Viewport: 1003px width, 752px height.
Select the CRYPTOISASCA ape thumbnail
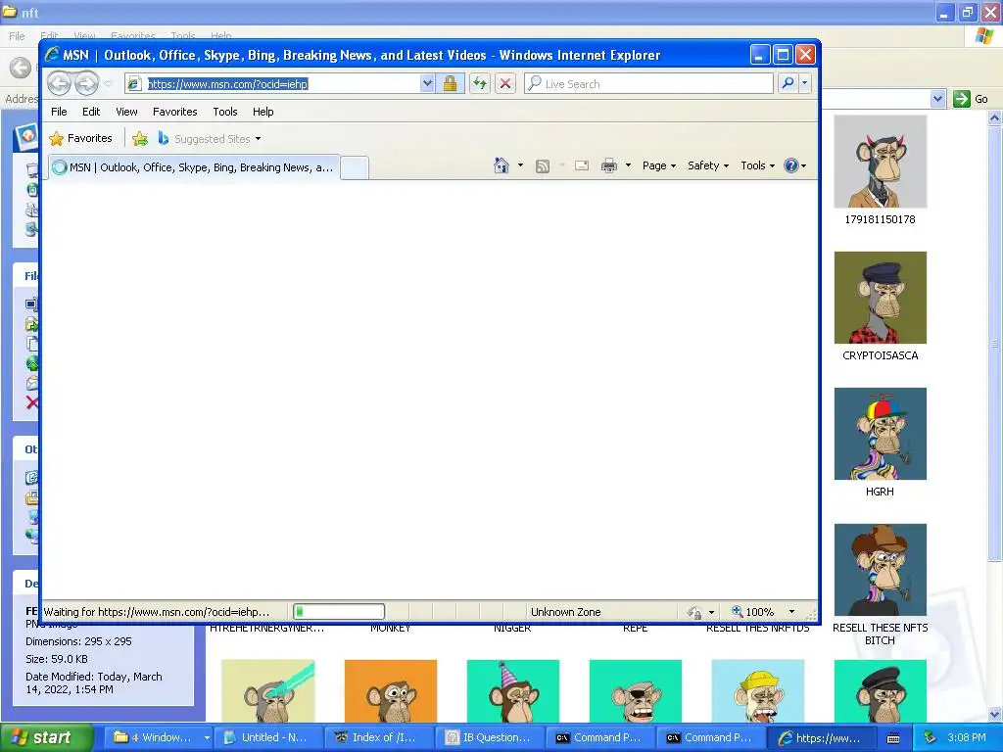881,298
